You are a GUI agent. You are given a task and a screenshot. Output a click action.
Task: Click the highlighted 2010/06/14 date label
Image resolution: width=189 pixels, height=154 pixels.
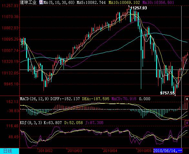coord(168,150)
